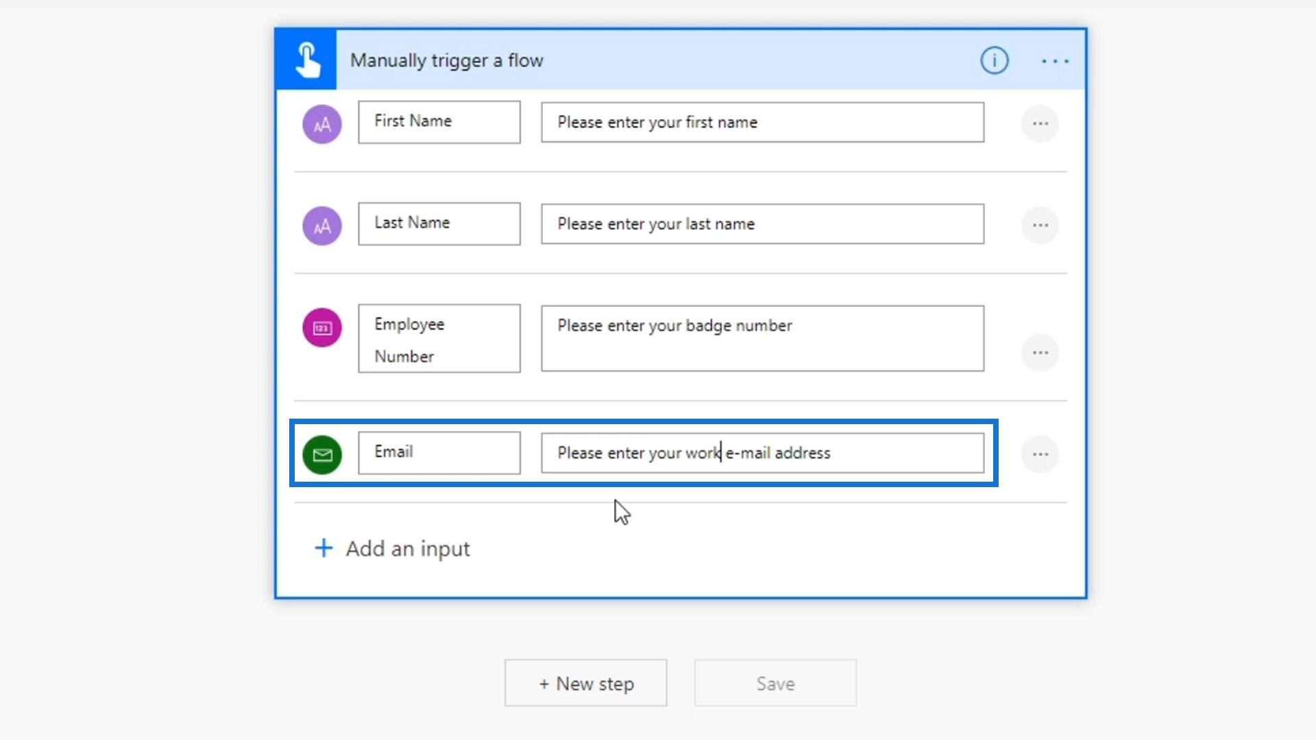The image size is (1316, 740).
Task: Click the Employee Number title field
Action: pos(439,338)
